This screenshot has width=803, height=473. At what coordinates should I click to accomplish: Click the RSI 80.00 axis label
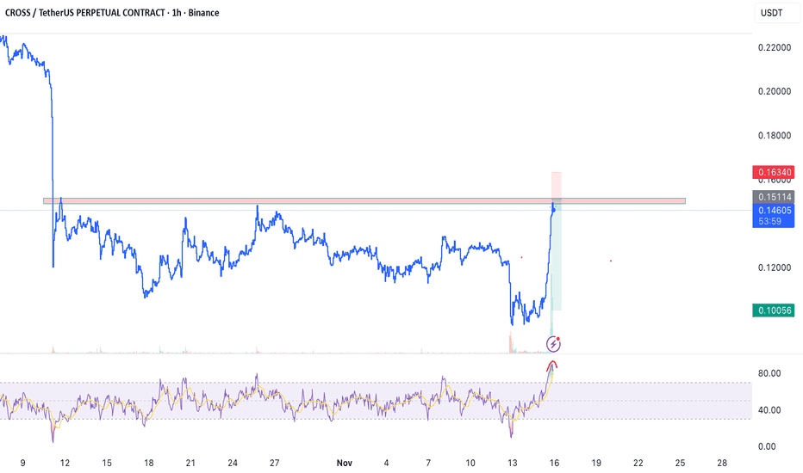point(769,373)
